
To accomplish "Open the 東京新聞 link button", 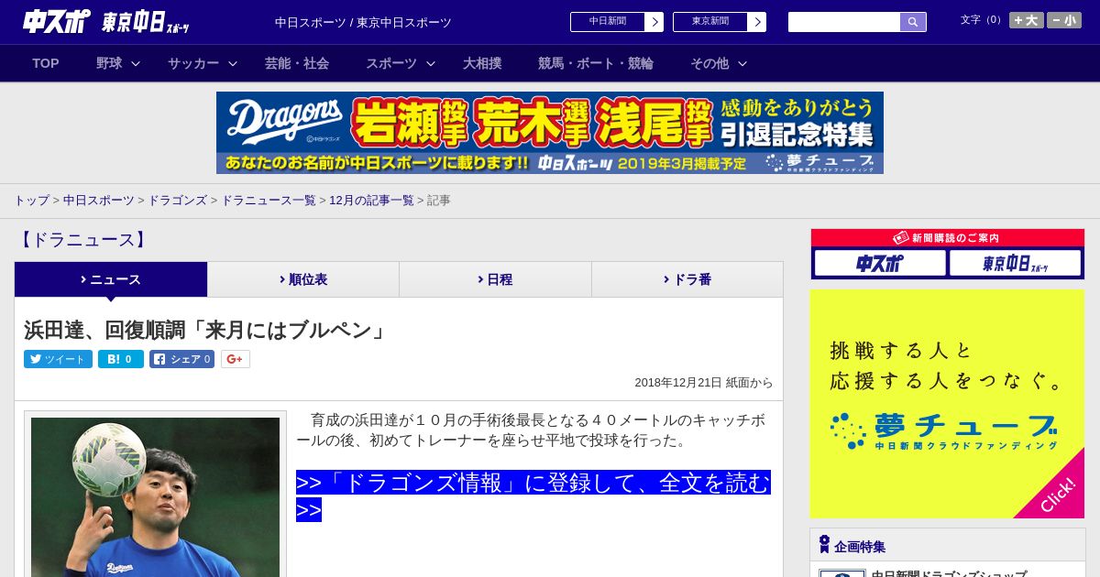I will pyautogui.click(x=710, y=22).
